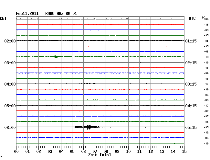This screenshot has height=160, width=210.
Task: Click the DC value -43
Action: (206, 57)
